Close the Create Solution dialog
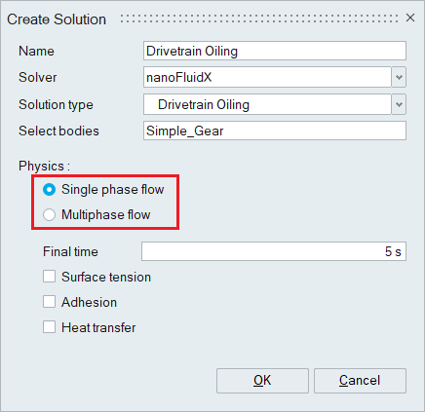425x412 pixels. click(410, 18)
